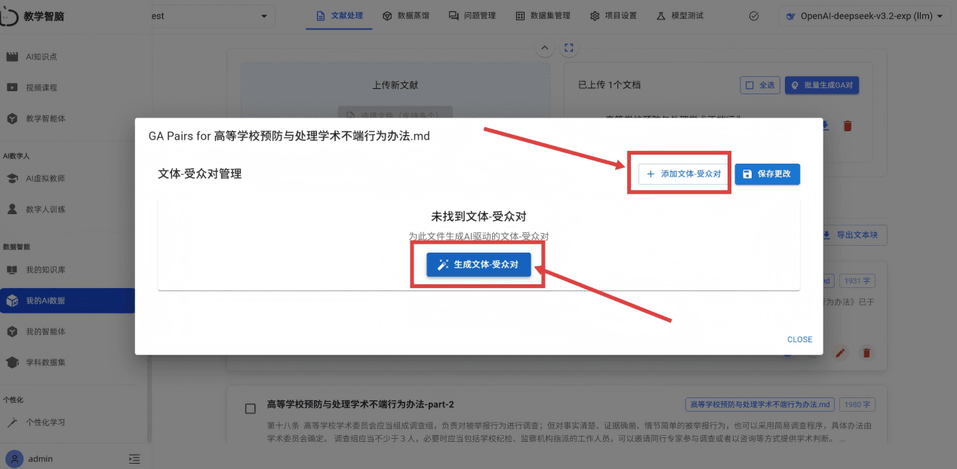Click the 数字人训练 person icon
Screen dimensions: 957x469
pyautogui.click(x=12, y=210)
